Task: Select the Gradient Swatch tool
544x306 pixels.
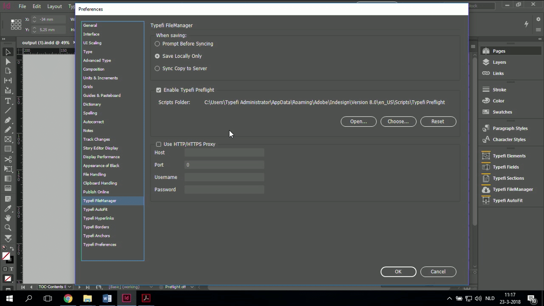Action: tap(8, 178)
